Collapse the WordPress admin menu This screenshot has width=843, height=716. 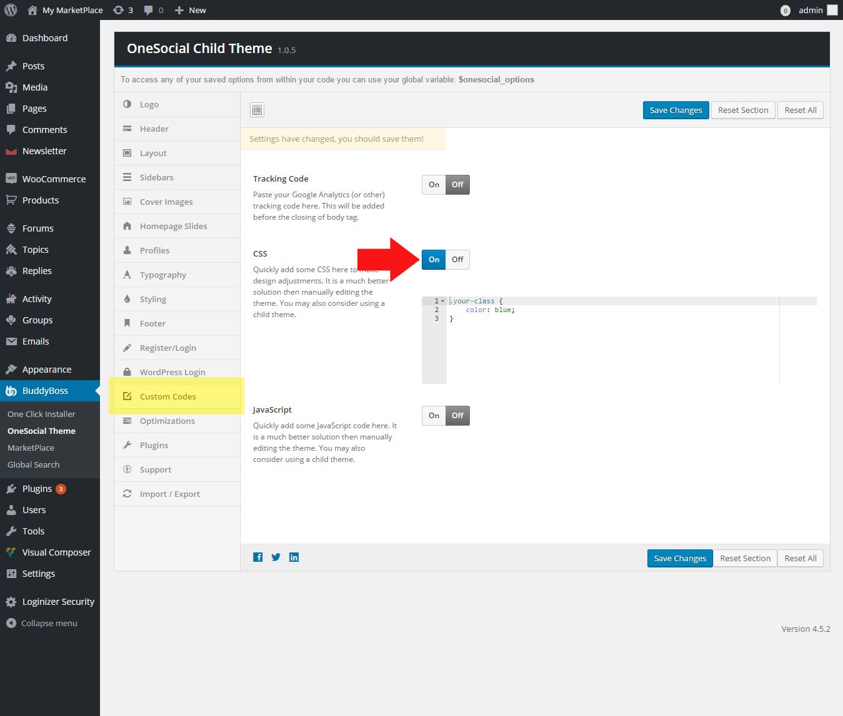tap(41, 623)
